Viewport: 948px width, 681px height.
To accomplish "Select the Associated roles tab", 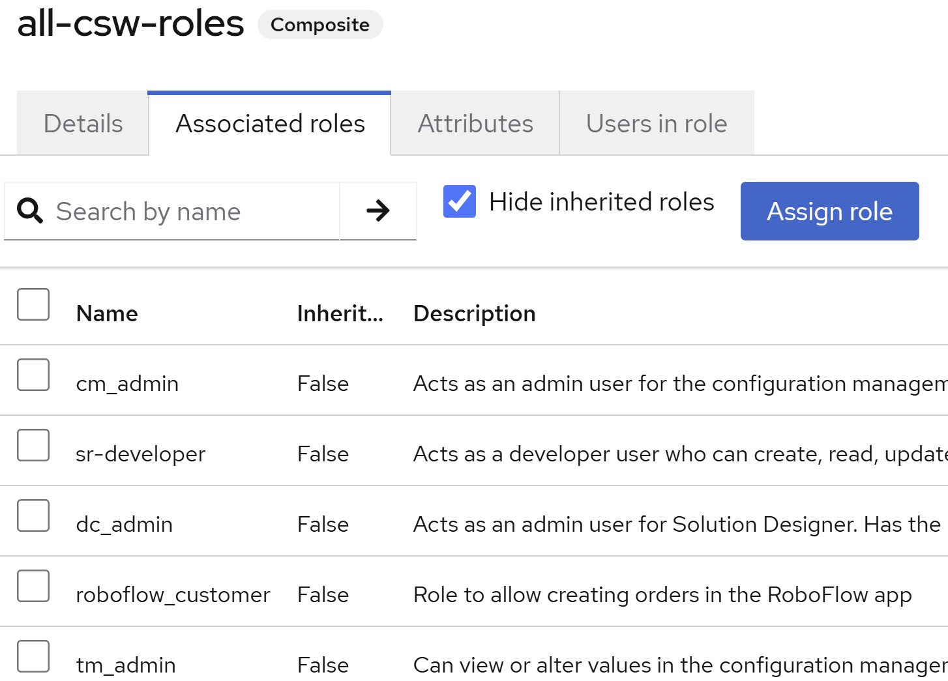I will coord(270,124).
